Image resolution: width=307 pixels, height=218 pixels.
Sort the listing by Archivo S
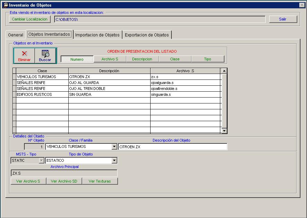109,59
